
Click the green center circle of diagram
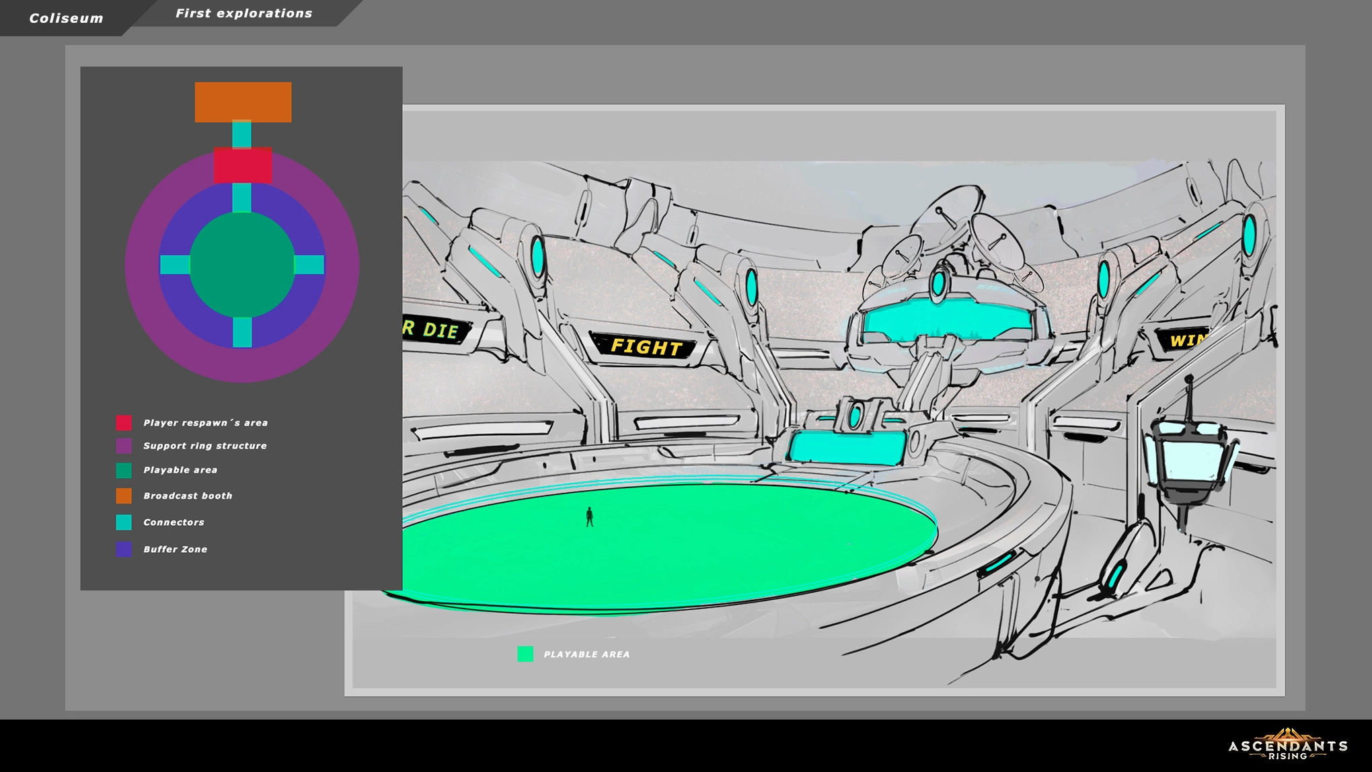click(242, 265)
